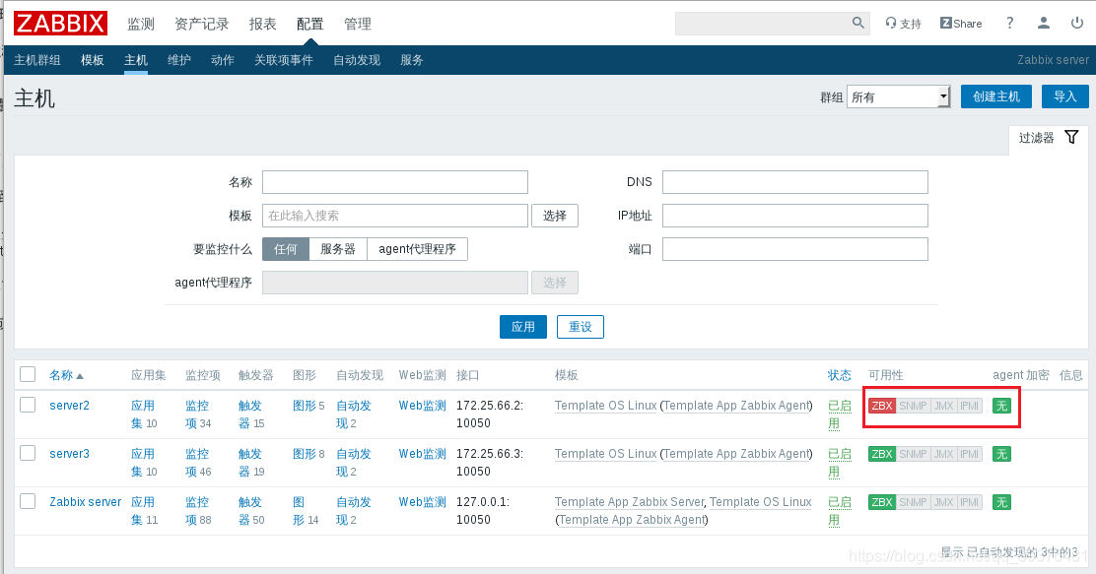Open the 监测 top menu
Image resolution: width=1096 pixels, height=574 pixels.
141,24
